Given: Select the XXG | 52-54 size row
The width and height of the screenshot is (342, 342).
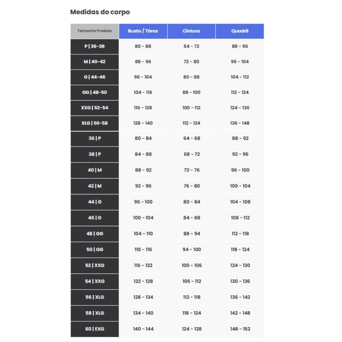Looking at the screenshot, I should (95, 108).
